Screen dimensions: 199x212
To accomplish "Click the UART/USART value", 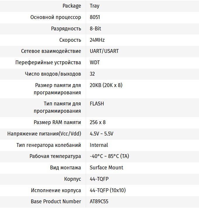I will 104,51.
